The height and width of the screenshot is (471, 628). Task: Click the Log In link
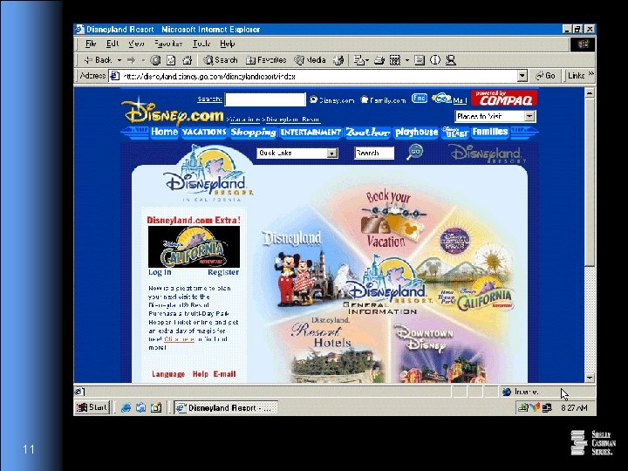160,272
